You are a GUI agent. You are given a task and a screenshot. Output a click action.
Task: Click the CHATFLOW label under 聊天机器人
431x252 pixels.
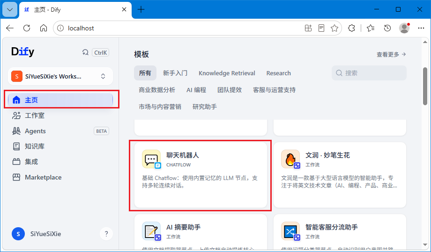pyautogui.click(x=178, y=165)
